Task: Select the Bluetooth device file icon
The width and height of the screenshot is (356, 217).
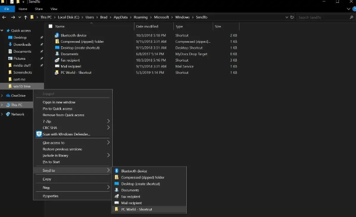Action: (x=57, y=35)
